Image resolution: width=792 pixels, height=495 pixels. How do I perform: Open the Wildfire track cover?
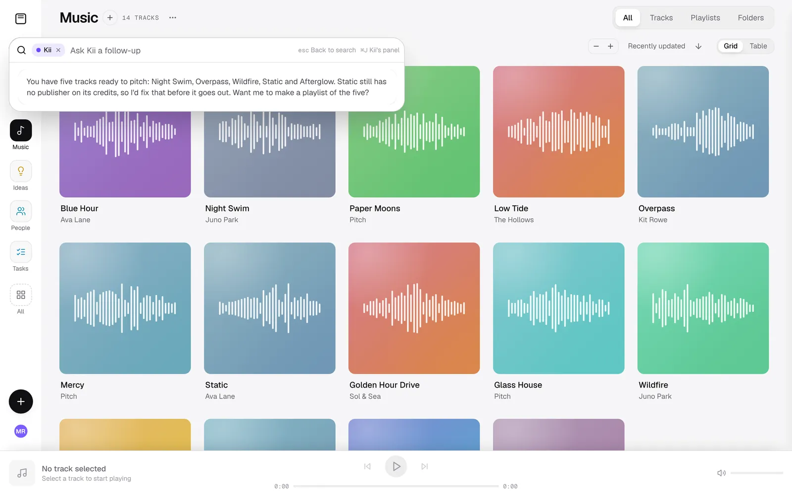point(703,308)
